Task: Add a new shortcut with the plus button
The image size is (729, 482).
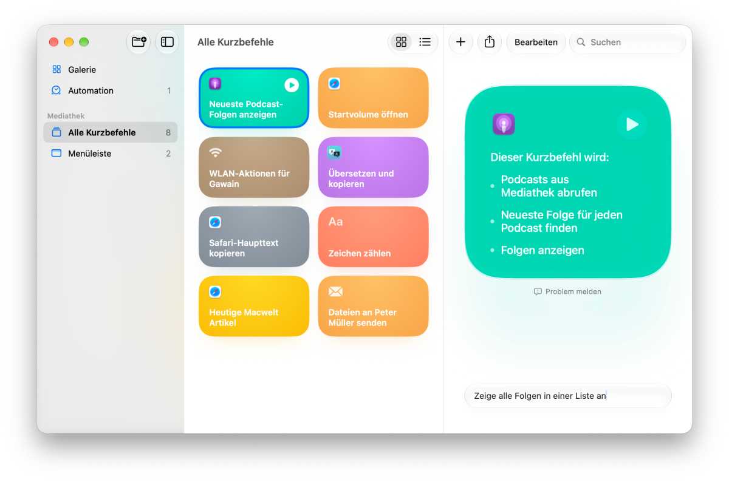Action: point(460,42)
